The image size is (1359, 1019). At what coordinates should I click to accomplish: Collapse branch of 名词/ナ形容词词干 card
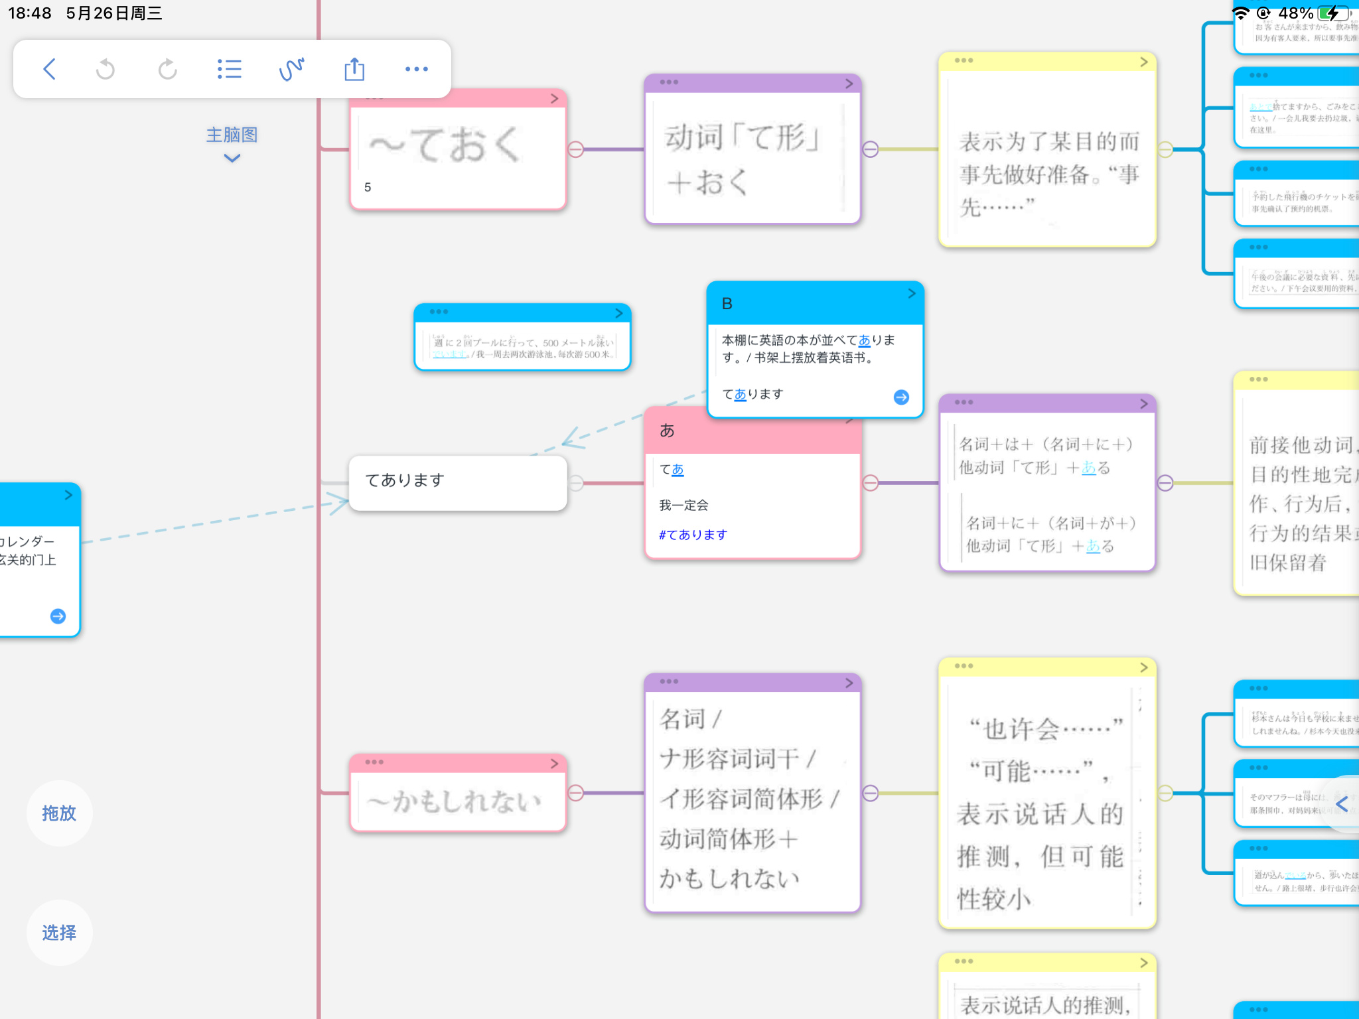[x=870, y=793]
